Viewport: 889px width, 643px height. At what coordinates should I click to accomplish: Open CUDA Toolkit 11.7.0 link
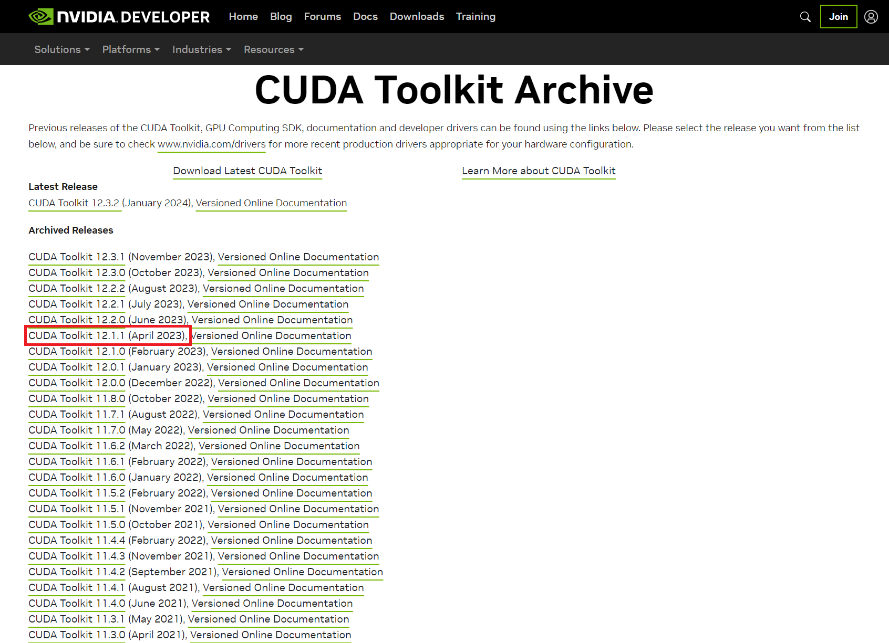[77, 430]
